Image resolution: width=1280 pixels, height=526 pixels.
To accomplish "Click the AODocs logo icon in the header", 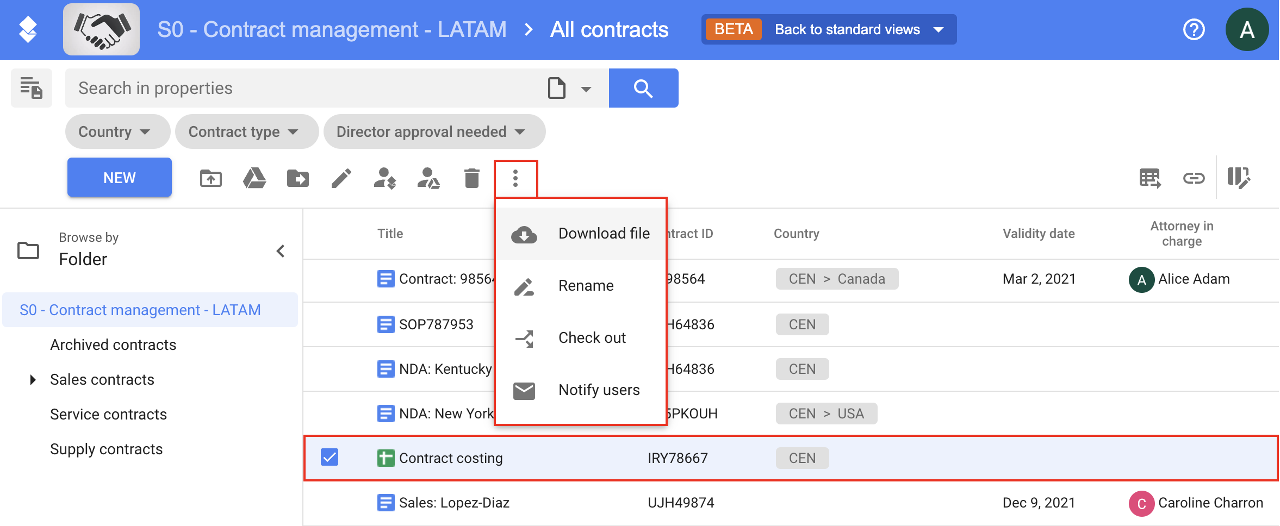I will pyautogui.click(x=28, y=29).
